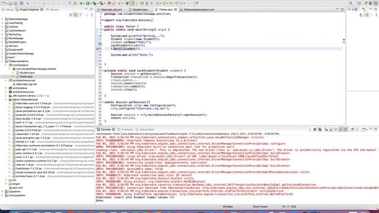Screen dimensions: 379x213
Task: Click Remove All Terminated Launches in Console
Action: [320, 130]
